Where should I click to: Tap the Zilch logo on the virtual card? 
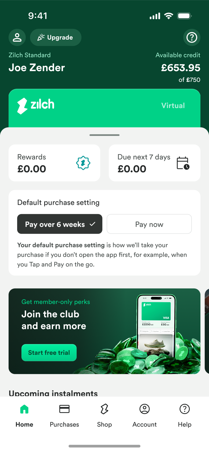(36, 105)
